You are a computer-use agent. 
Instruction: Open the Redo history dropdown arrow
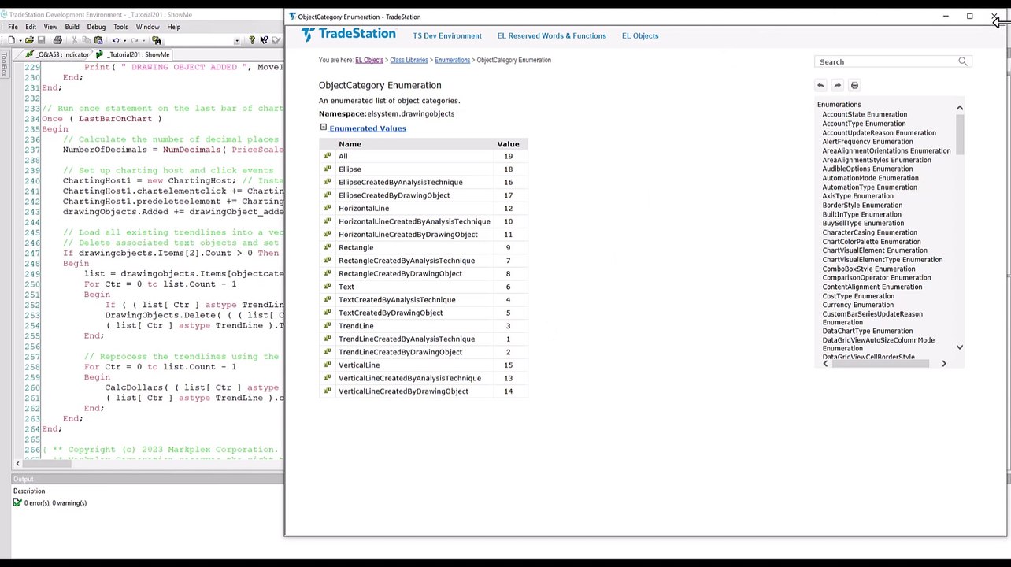coord(143,40)
